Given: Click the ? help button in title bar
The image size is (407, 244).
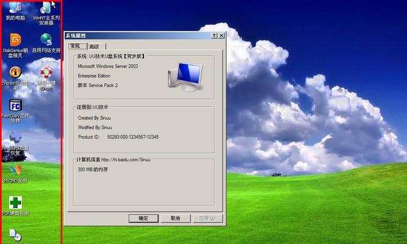Looking at the screenshot, I should tap(214, 35).
